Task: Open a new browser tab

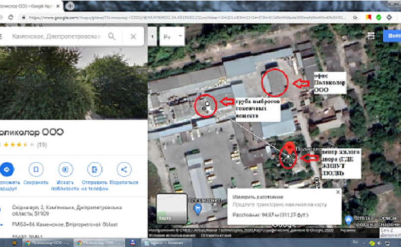Action: tap(70, 6)
